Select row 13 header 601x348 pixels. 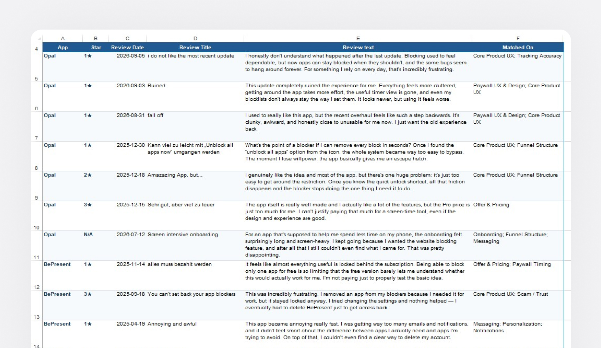(36, 305)
